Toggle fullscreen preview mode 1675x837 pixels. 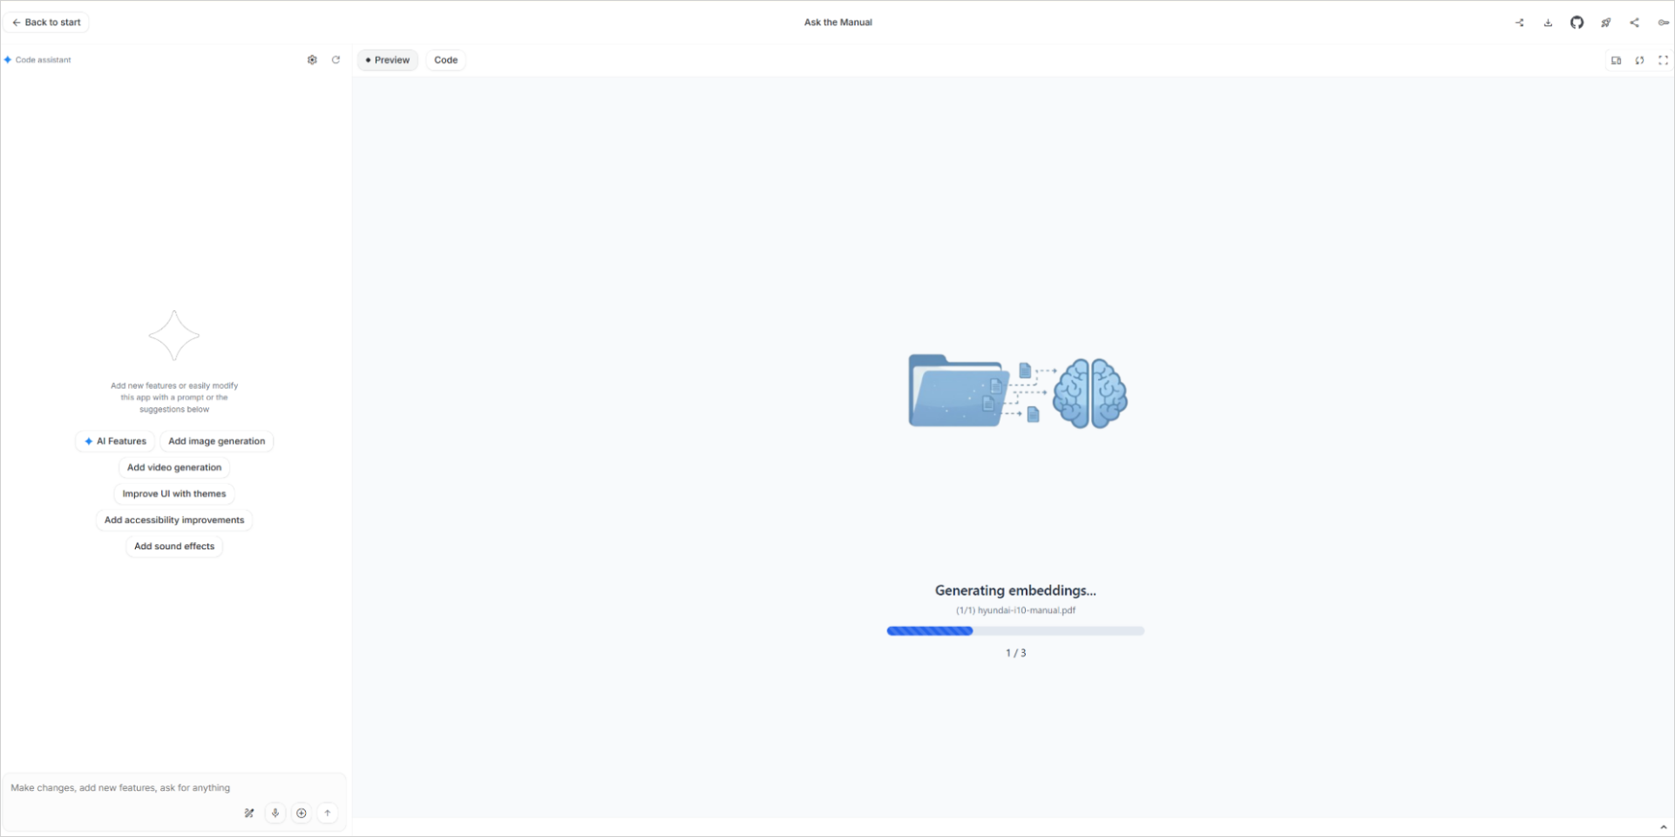(1663, 60)
